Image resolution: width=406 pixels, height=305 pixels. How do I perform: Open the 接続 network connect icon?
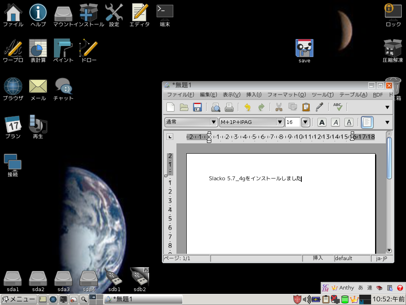point(13,166)
